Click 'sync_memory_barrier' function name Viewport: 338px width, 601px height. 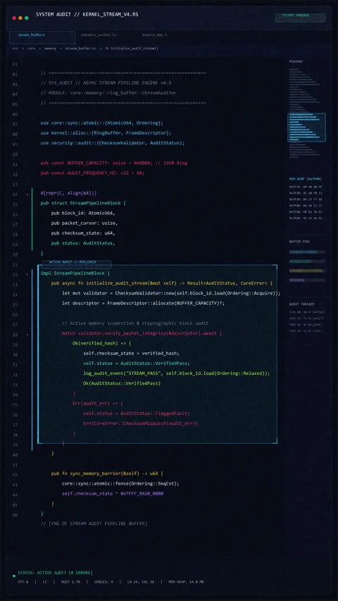pos(96,473)
